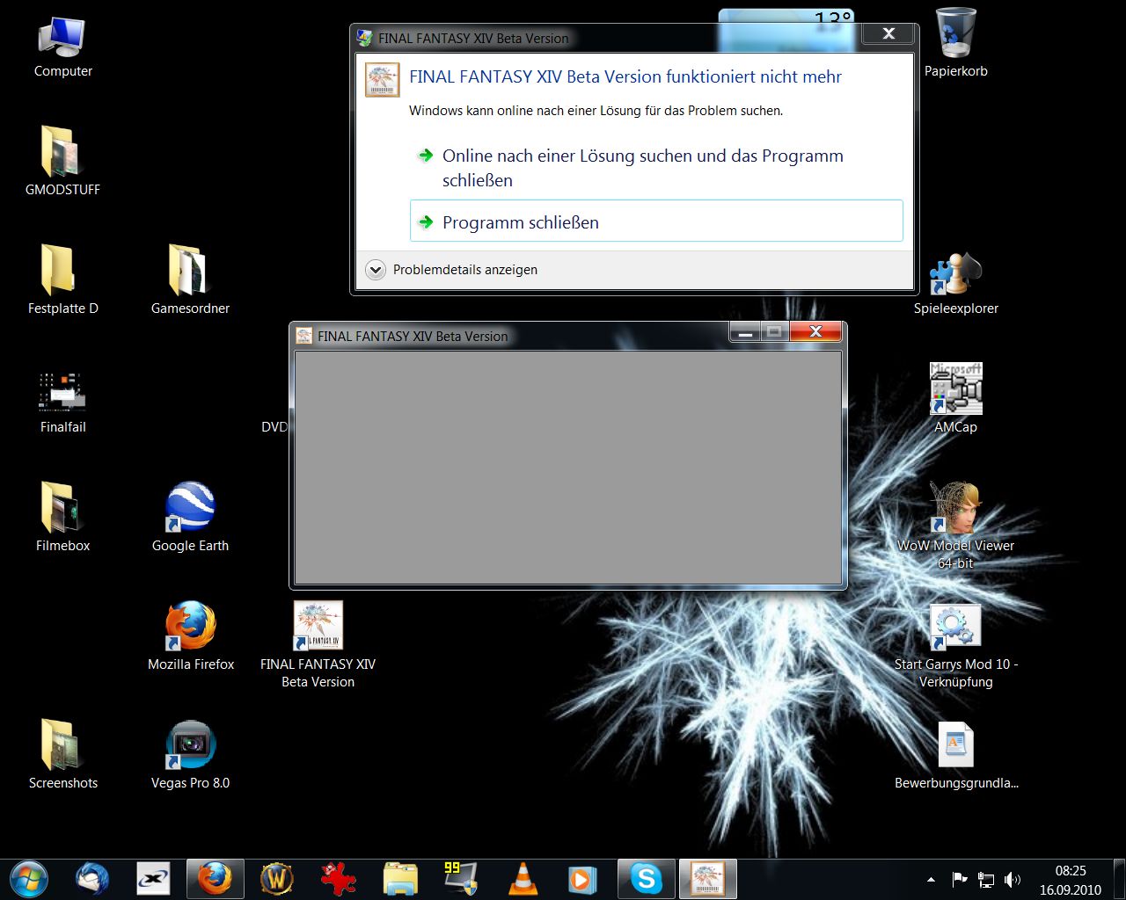Open the Bewerbungsgrundla... document
Viewport: 1126px width, 900px height.
point(955,754)
